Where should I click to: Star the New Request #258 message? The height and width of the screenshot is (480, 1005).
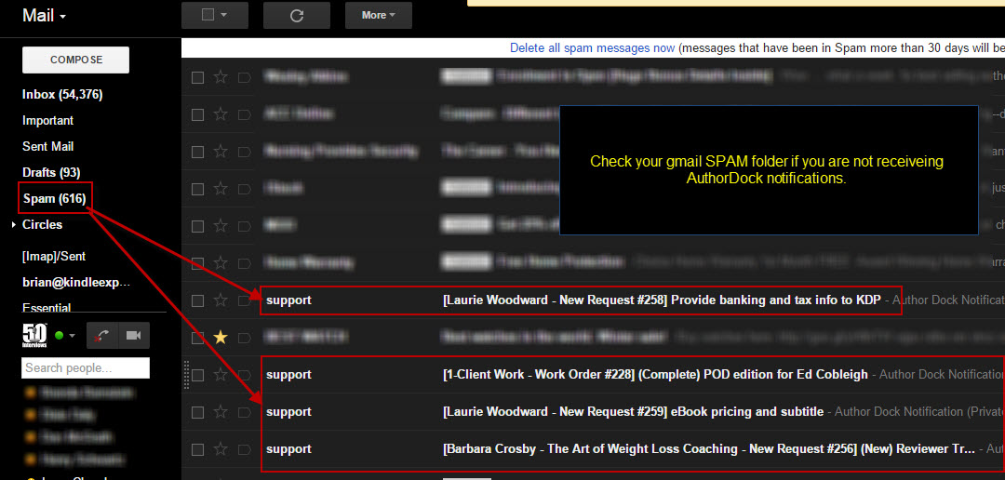coord(221,300)
